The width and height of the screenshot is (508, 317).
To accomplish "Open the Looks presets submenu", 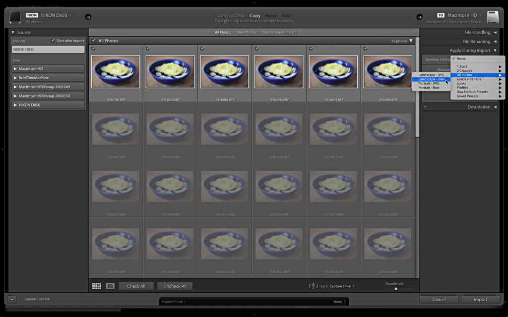I will [x=478, y=83].
